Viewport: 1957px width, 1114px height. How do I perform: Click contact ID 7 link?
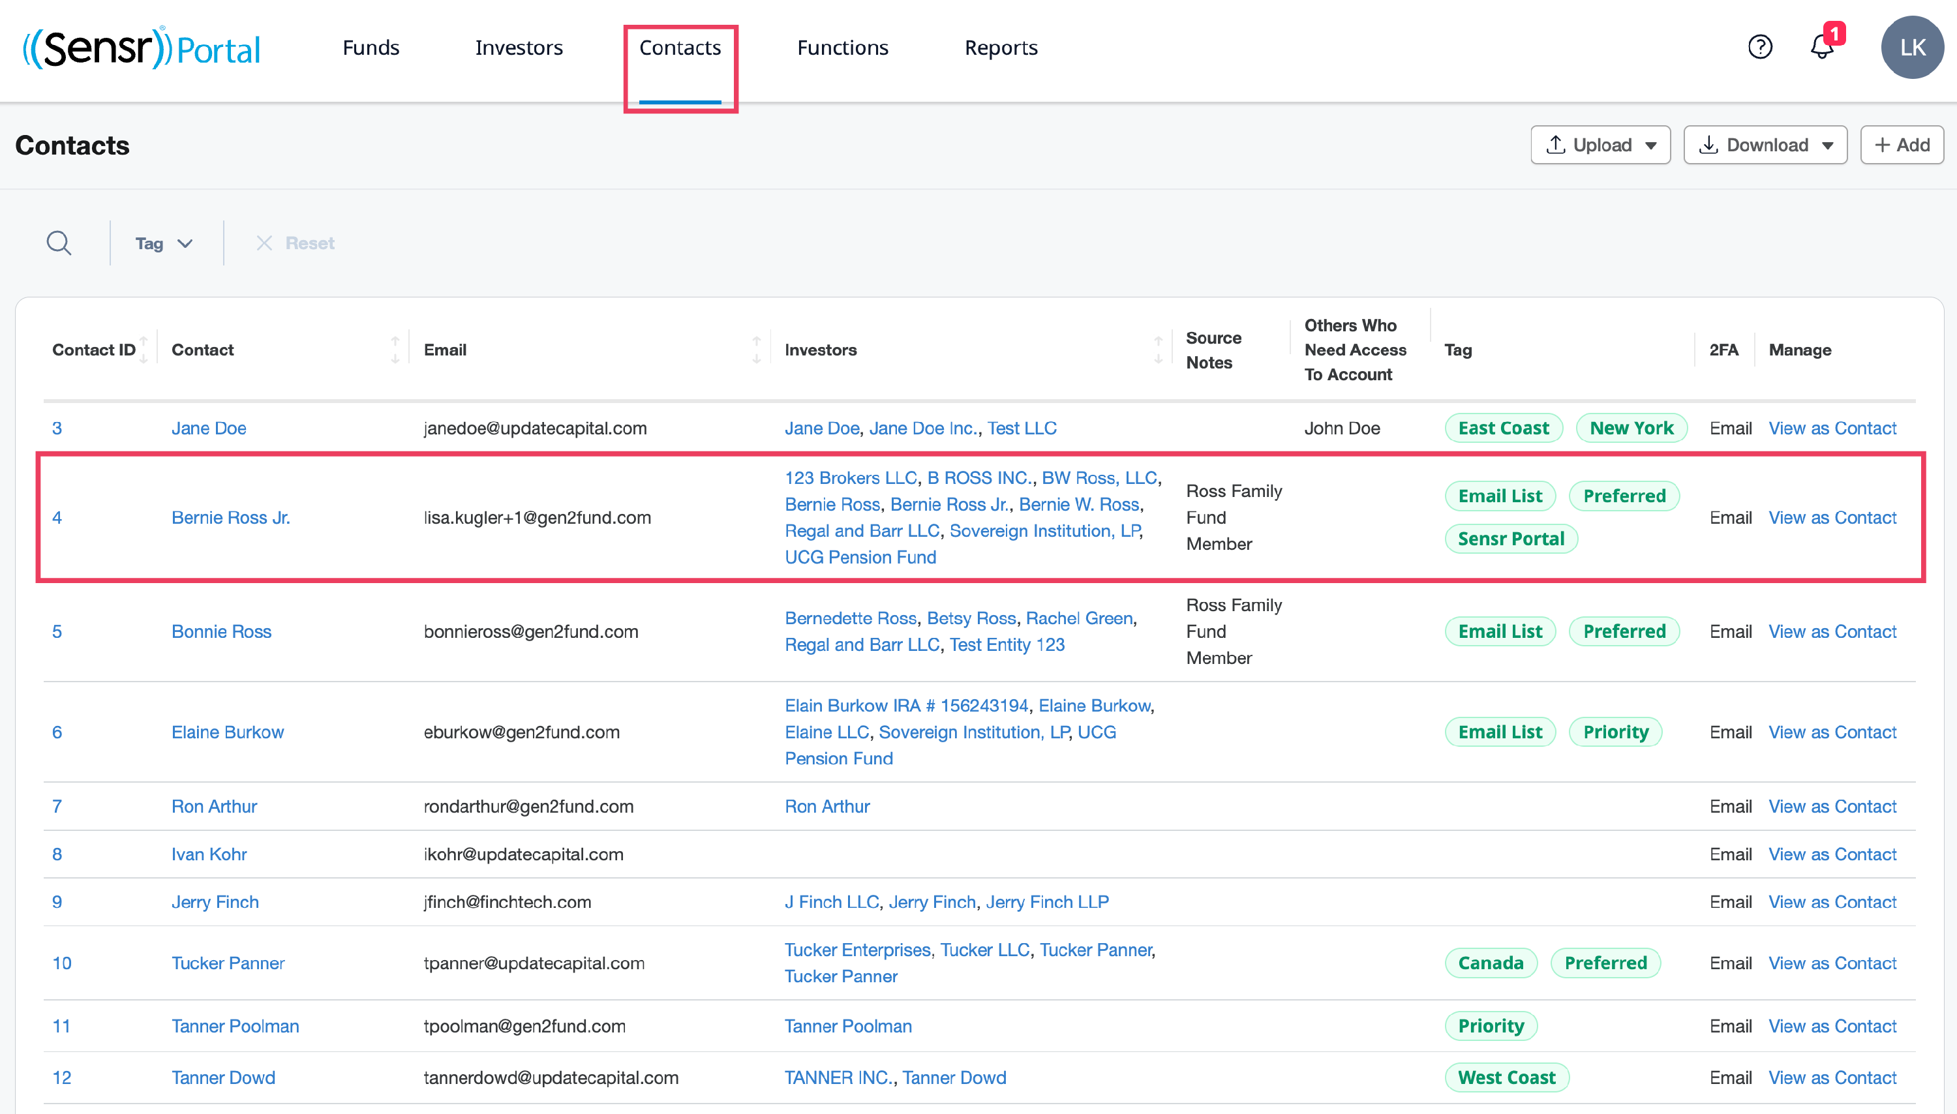click(57, 806)
